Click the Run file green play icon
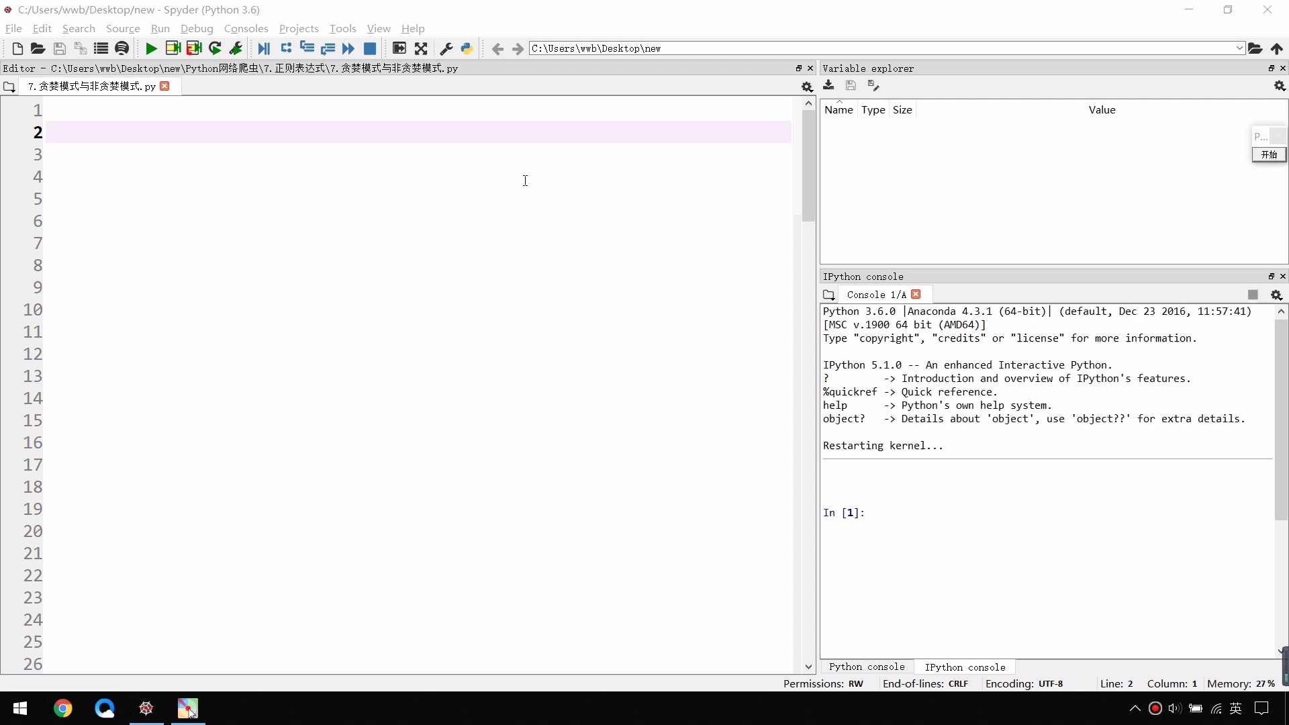Image resolution: width=1289 pixels, height=725 pixels. (x=151, y=48)
